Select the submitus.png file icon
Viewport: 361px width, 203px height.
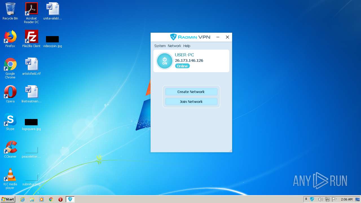31,180
